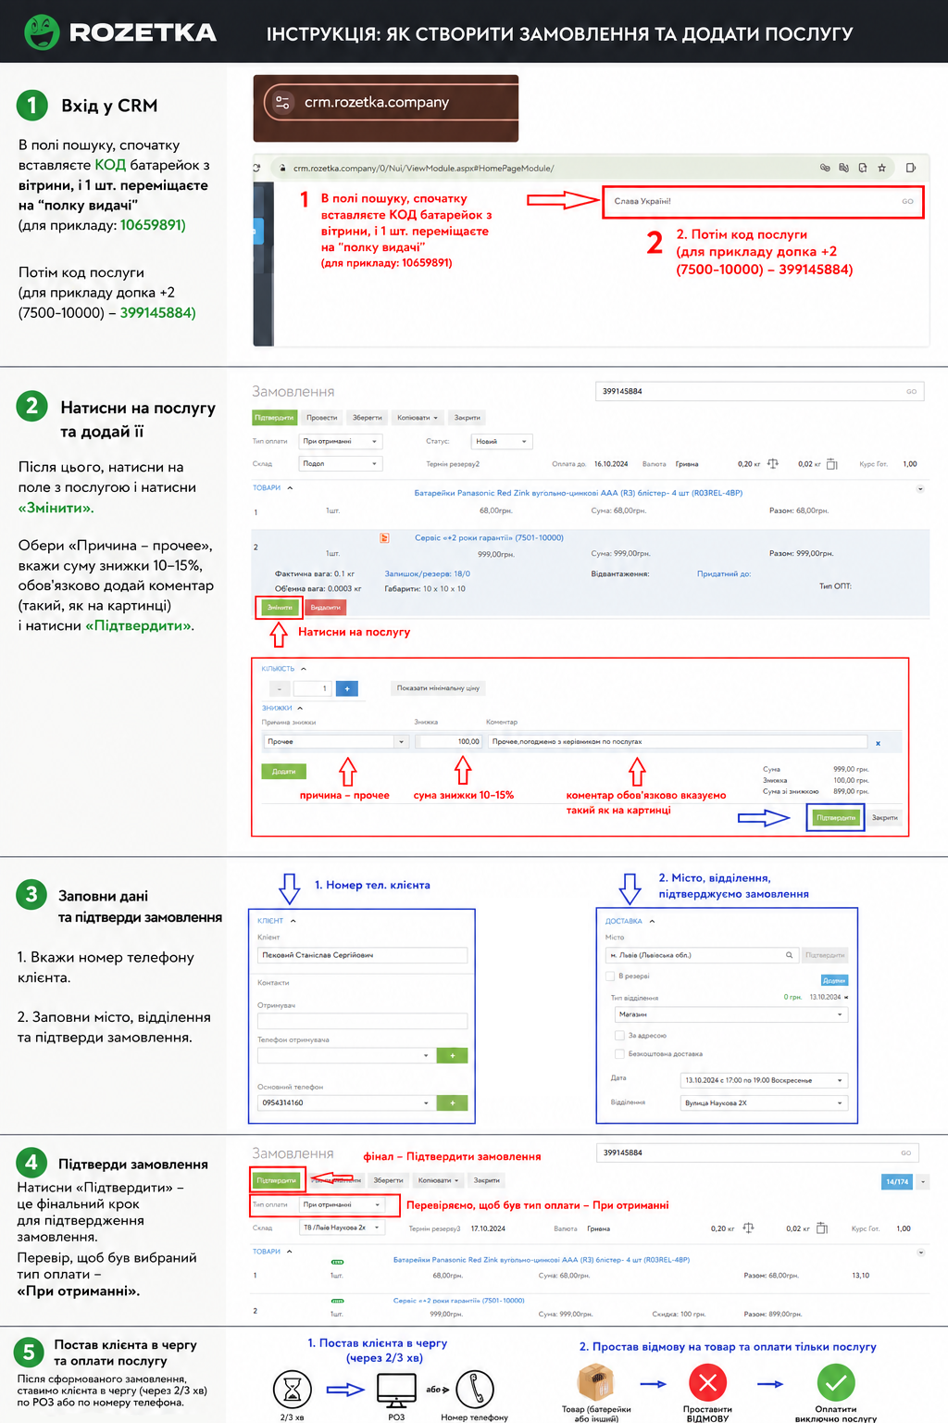Click the hourglass 2/3 хв icon
Image resolution: width=948 pixels, height=1423 pixels.
(293, 1390)
